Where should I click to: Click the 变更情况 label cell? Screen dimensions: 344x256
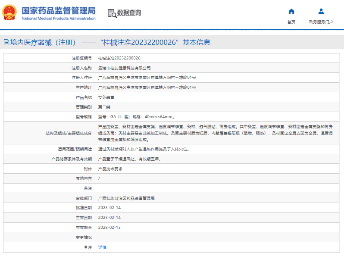tap(49, 237)
